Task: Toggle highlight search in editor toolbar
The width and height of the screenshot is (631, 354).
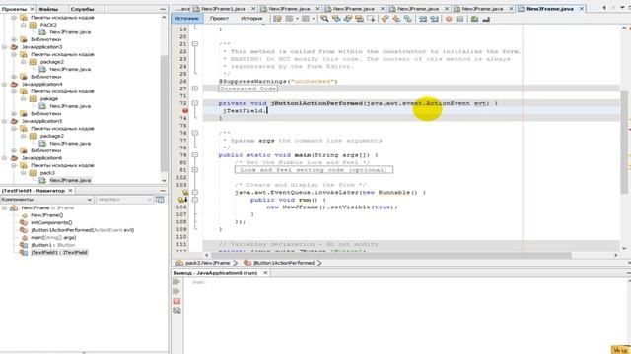Action: click(x=359, y=19)
